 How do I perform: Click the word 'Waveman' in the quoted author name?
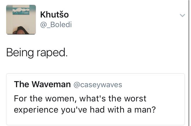[x=51, y=84]
